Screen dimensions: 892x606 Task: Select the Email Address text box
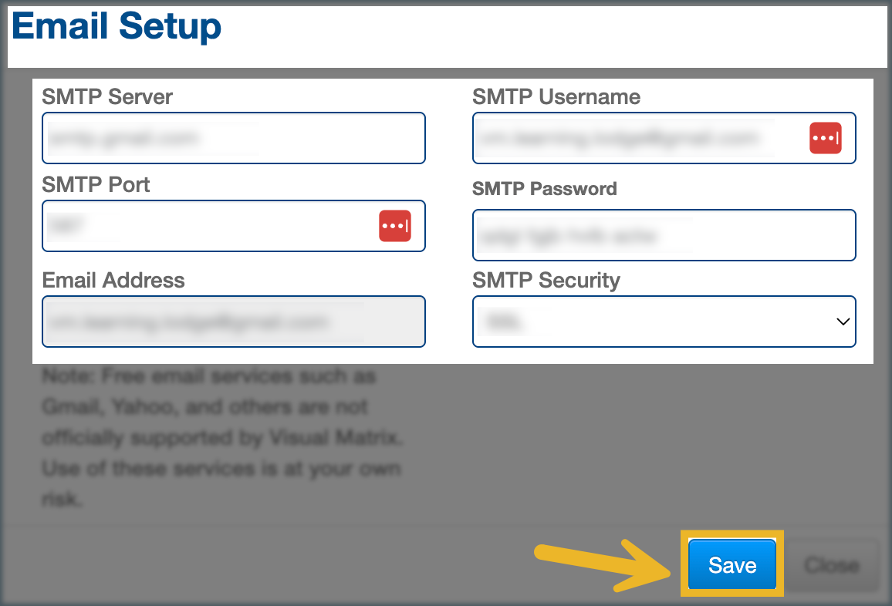pos(233,322)
